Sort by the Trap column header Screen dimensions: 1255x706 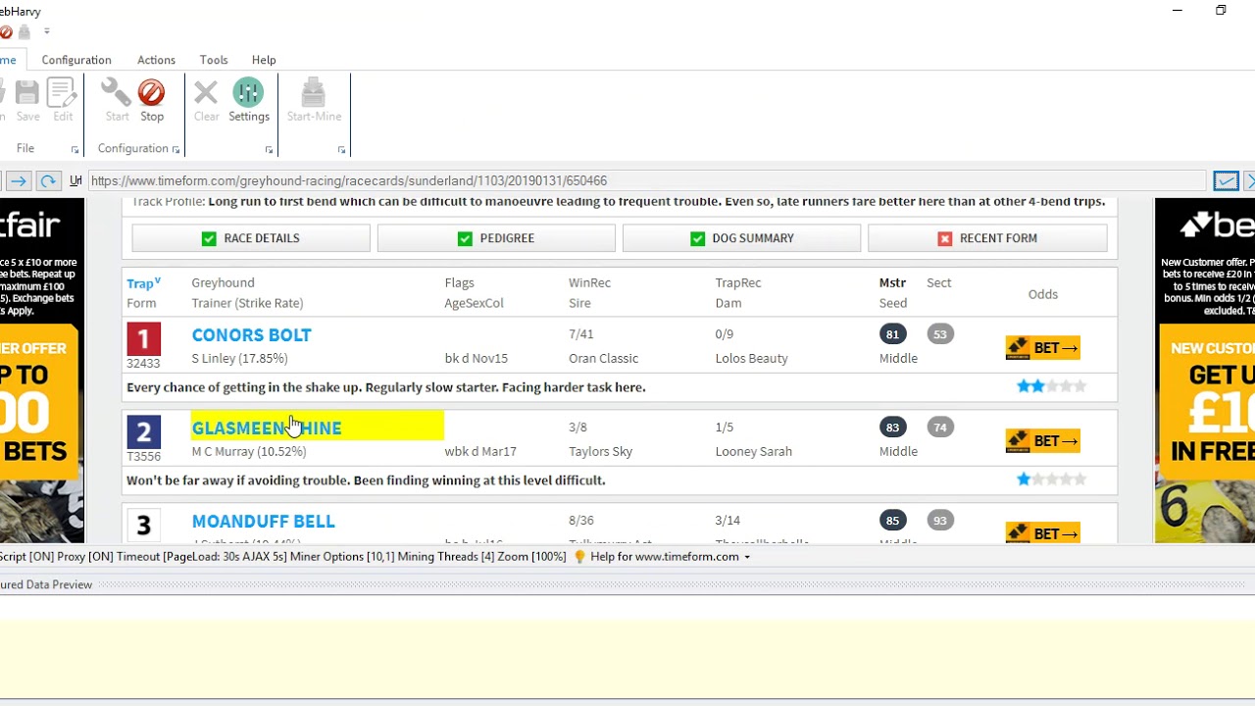(x=143, y=283)
